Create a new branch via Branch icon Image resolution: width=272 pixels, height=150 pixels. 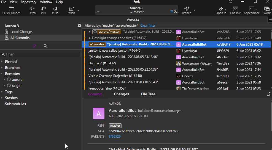point(187,10)
